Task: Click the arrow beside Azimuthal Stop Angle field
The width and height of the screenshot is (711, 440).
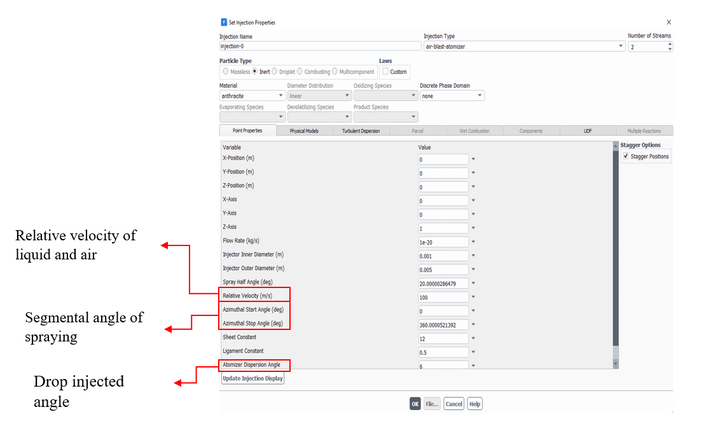Action: tap(473, 325)
